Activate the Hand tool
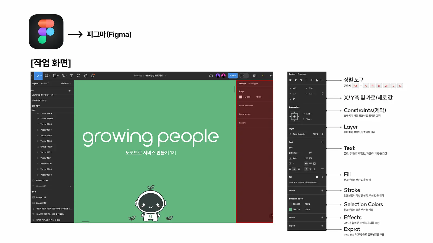Image resolution: width=433 pixels, height=243 pixels. (x=86, y=76)
